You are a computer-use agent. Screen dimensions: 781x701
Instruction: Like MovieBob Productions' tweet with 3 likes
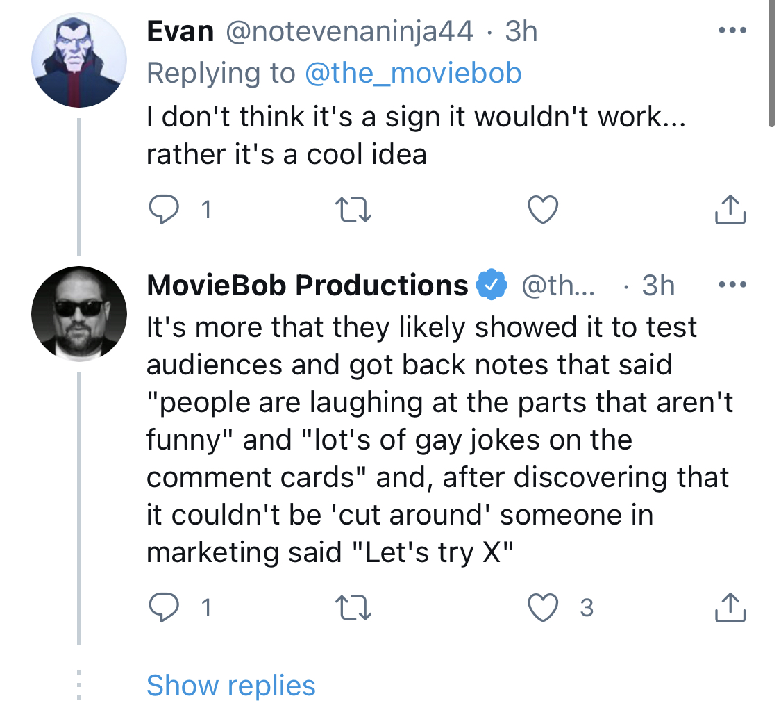(542, 607)
